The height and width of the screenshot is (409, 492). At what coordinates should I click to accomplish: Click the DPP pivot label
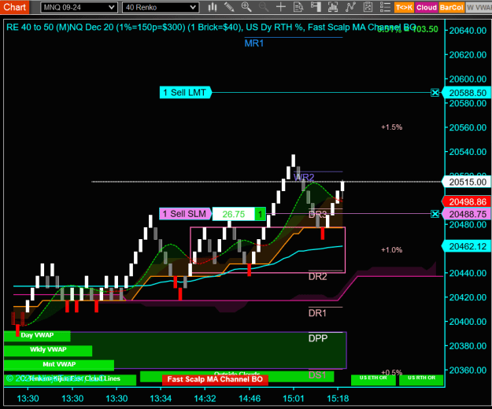pos(318,338)
